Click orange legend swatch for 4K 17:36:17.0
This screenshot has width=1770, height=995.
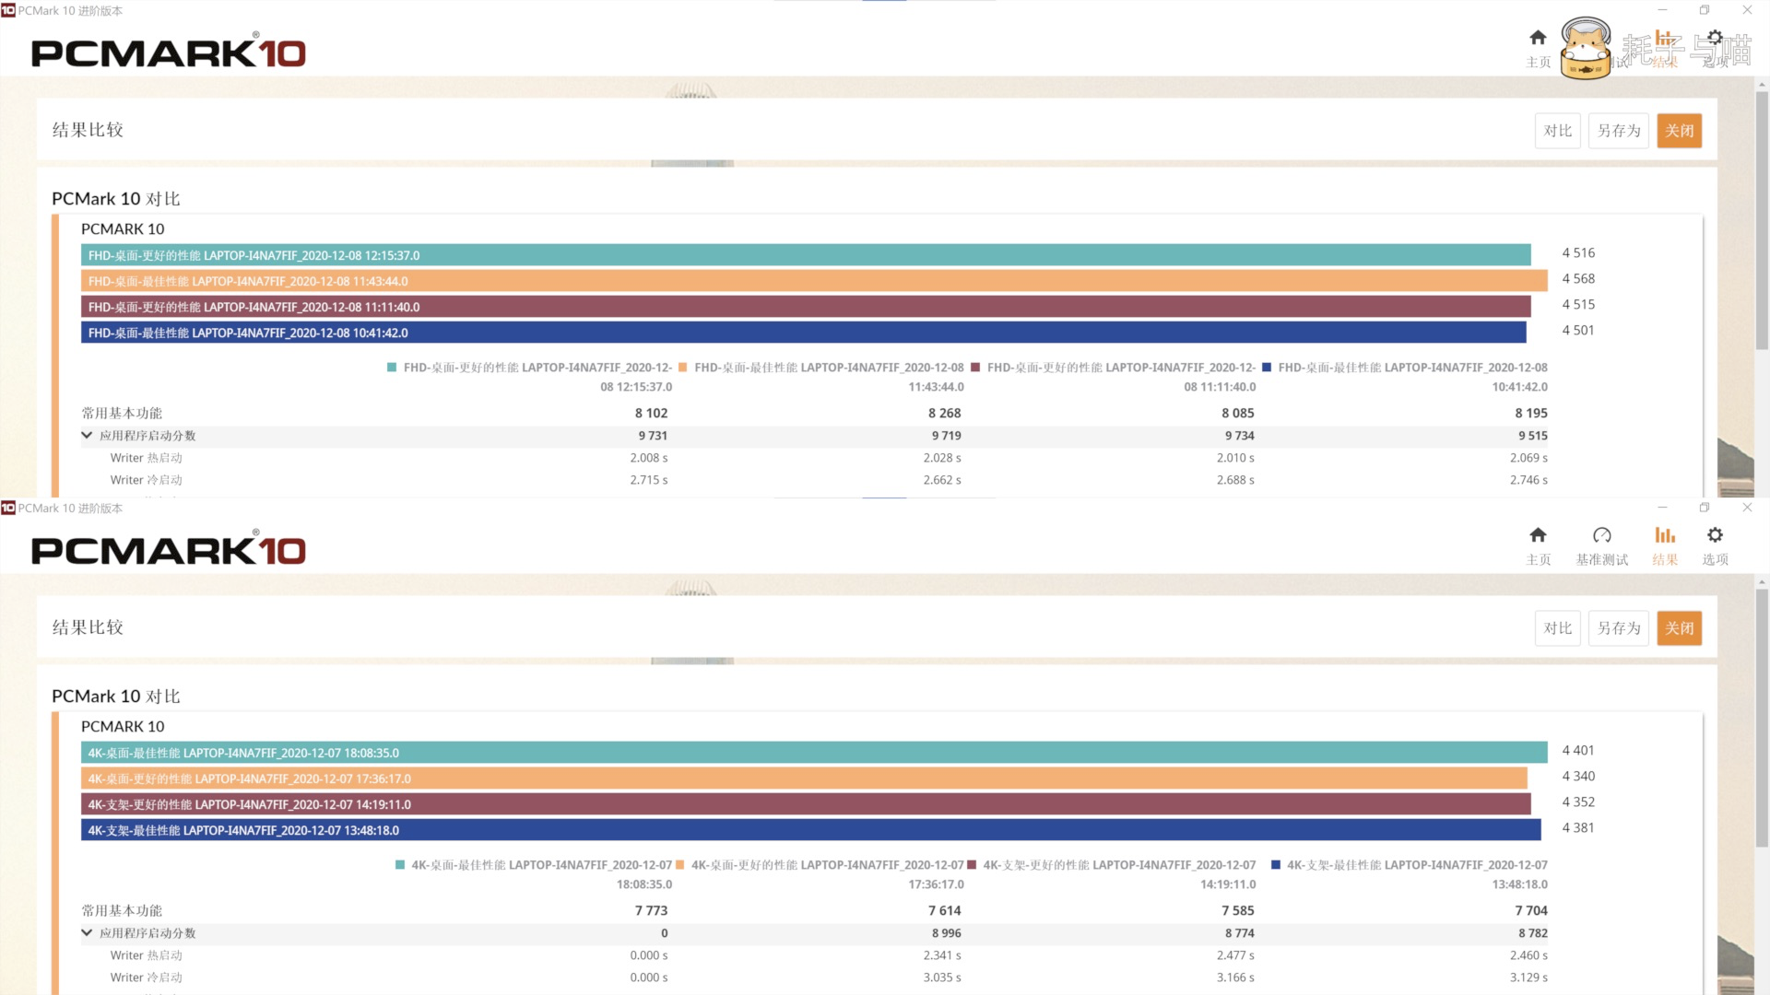(x=680, y=865)
